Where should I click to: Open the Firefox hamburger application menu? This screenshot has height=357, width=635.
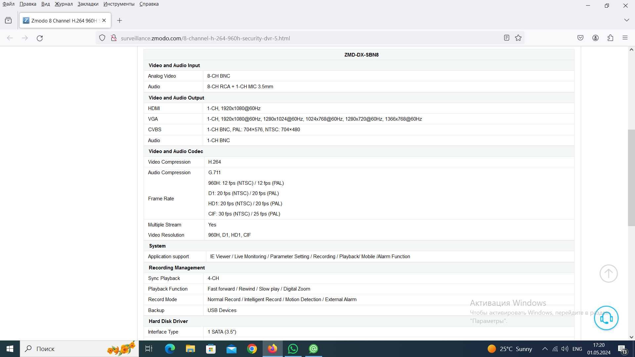click(625, 38)
